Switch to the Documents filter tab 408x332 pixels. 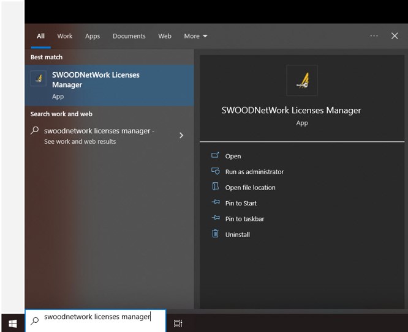click(x=129, y=36)
